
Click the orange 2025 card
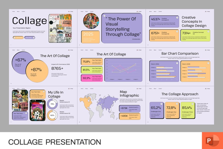coord(90,37)
